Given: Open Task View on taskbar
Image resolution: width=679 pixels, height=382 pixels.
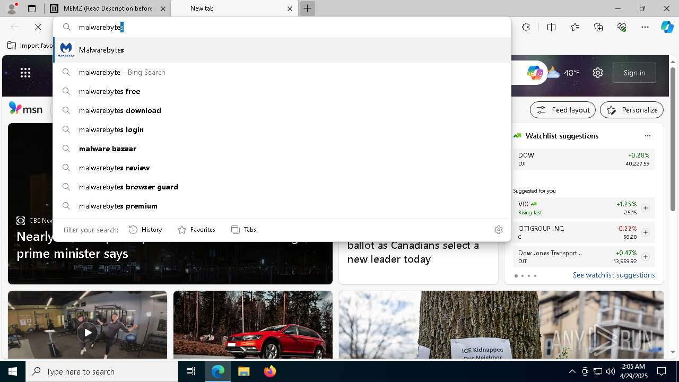Looking at the screenshot, I should tap(191, 371).
